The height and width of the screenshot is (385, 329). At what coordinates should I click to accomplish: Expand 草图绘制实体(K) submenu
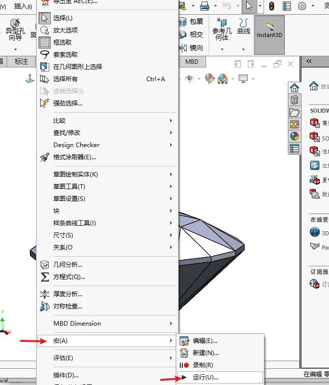click(108, 174)
